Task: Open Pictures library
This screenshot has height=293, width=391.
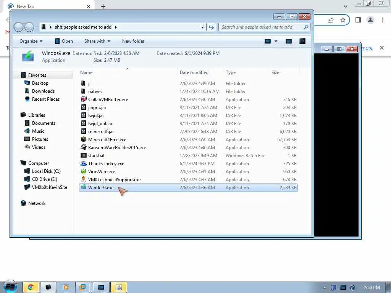Action: tap(40, 139)
